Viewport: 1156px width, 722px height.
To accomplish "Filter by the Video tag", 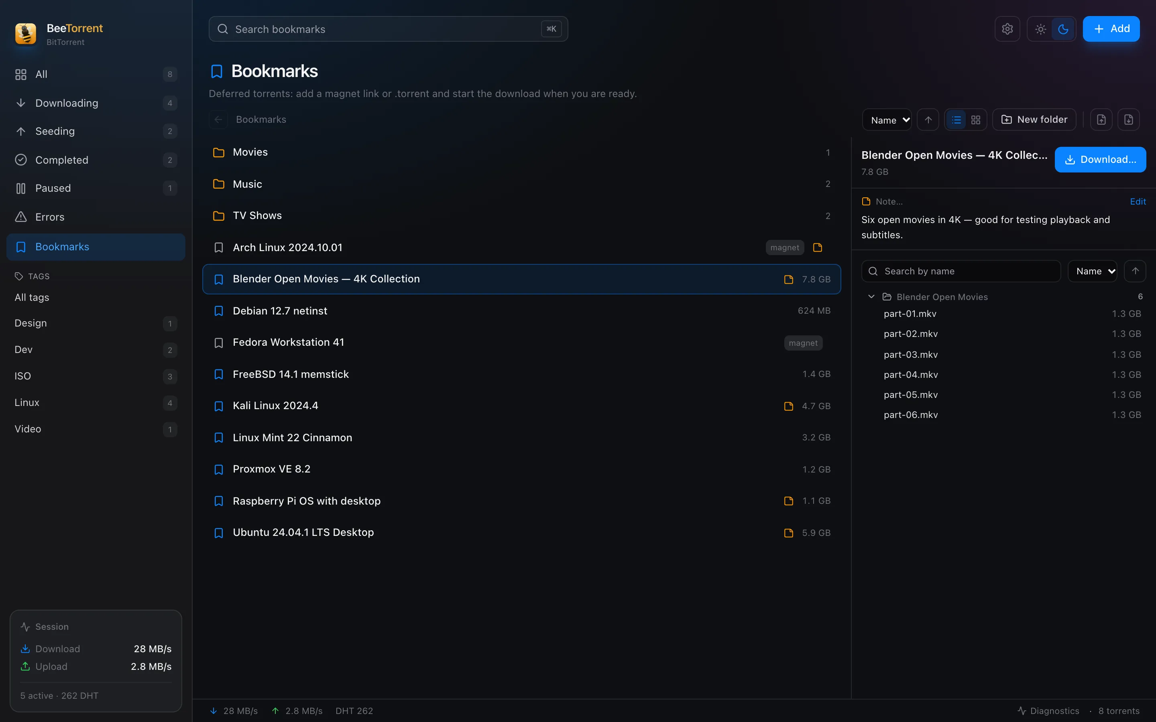I will click(x=96, y=429).
